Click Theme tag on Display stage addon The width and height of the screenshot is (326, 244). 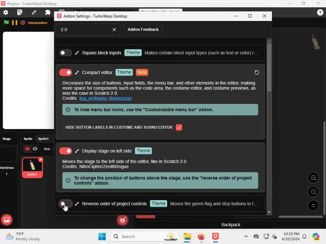tap(144, 151)
